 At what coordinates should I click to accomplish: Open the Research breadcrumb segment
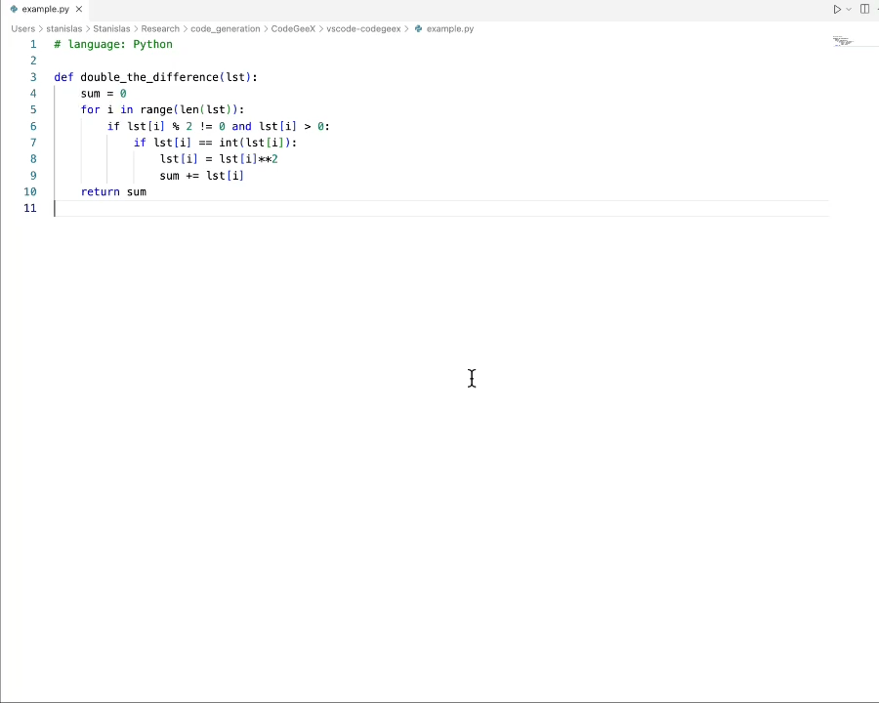(x=160, y=29)
